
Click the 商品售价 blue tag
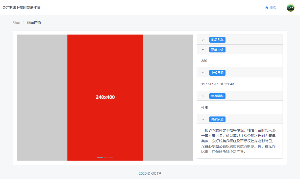(x=217, y=50)
